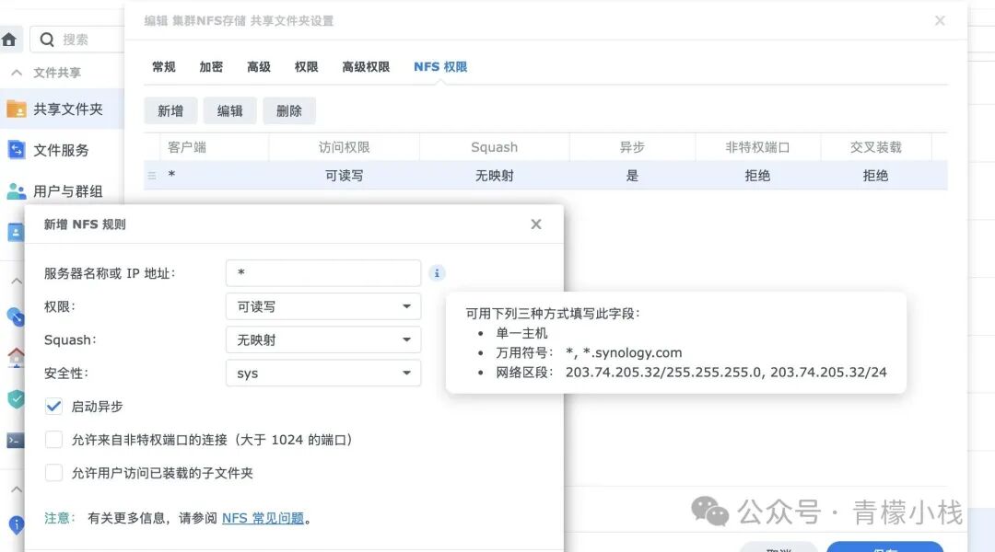Collapse the 文件共享 sidebar section
The height and width of the screenshot is (552, 995).
[x=16, y=71]
